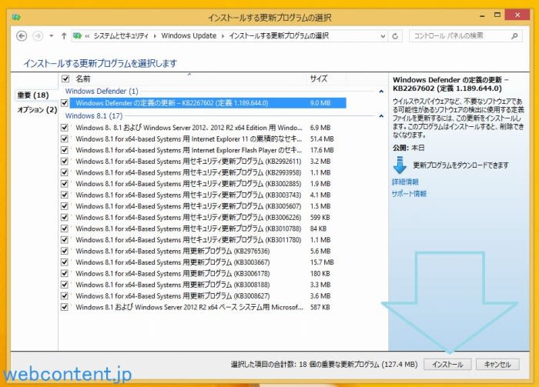Click the Windows Update address bar icon
The width and height of the screenshot is (539, 387).
point(78,35)
